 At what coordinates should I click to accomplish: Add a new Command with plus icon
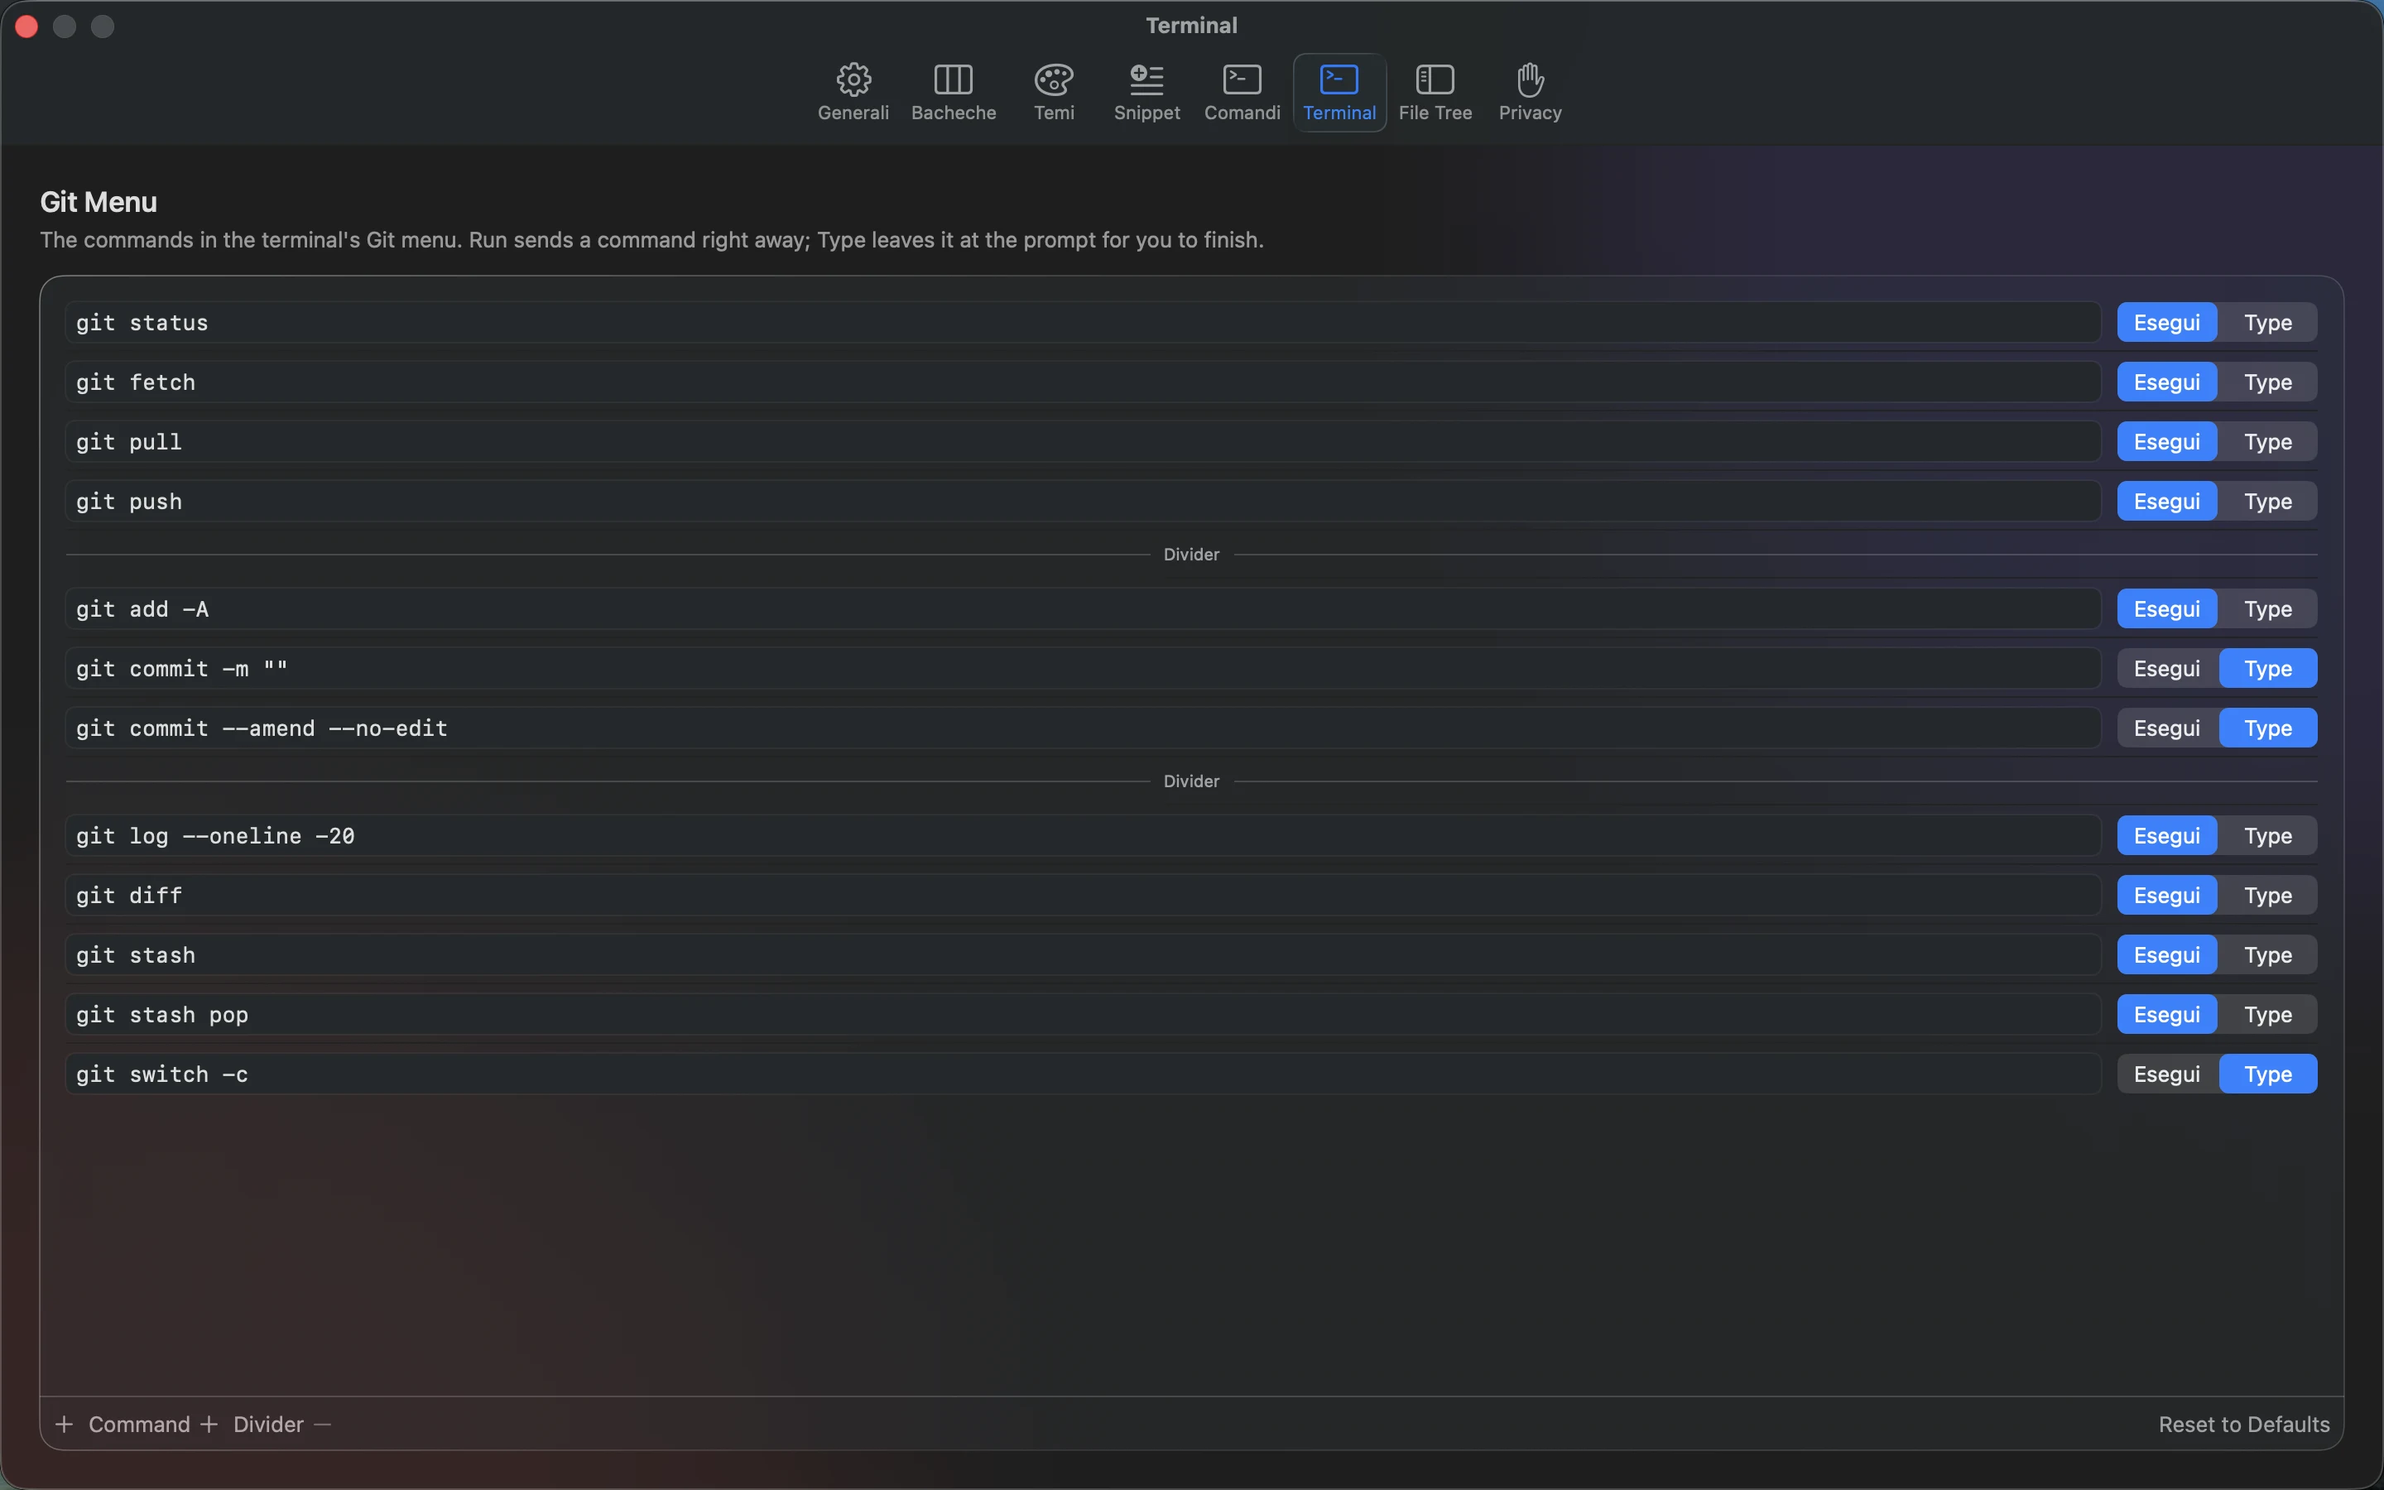123,1424
